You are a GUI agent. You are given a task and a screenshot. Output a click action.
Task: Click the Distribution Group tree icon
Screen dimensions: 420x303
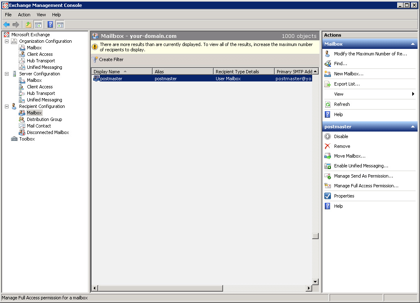(22, 119)
